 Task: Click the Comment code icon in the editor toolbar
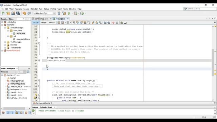tap(122, 23)
